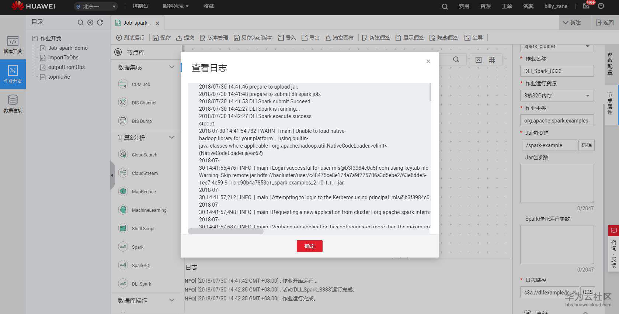Select the SparkSQL node
619x314 pixels.
(x=135, y=265)
